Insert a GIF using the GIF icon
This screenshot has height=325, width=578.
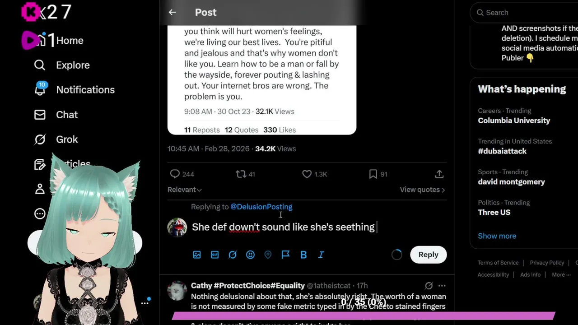[215, 255]
